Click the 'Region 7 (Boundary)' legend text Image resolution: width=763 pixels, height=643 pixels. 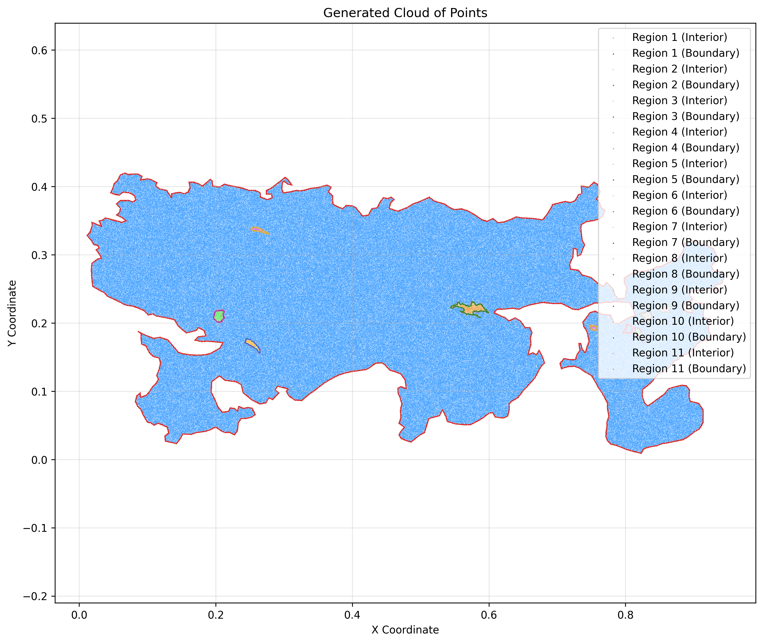(685, 242)
